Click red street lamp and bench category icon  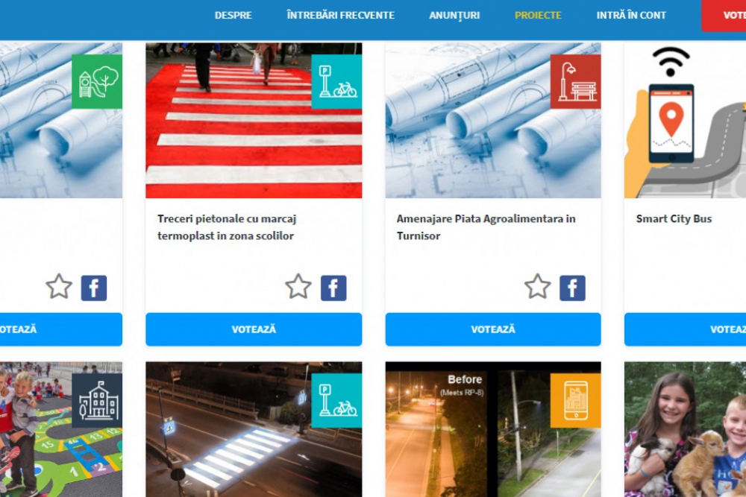click(x=576, y=82)
